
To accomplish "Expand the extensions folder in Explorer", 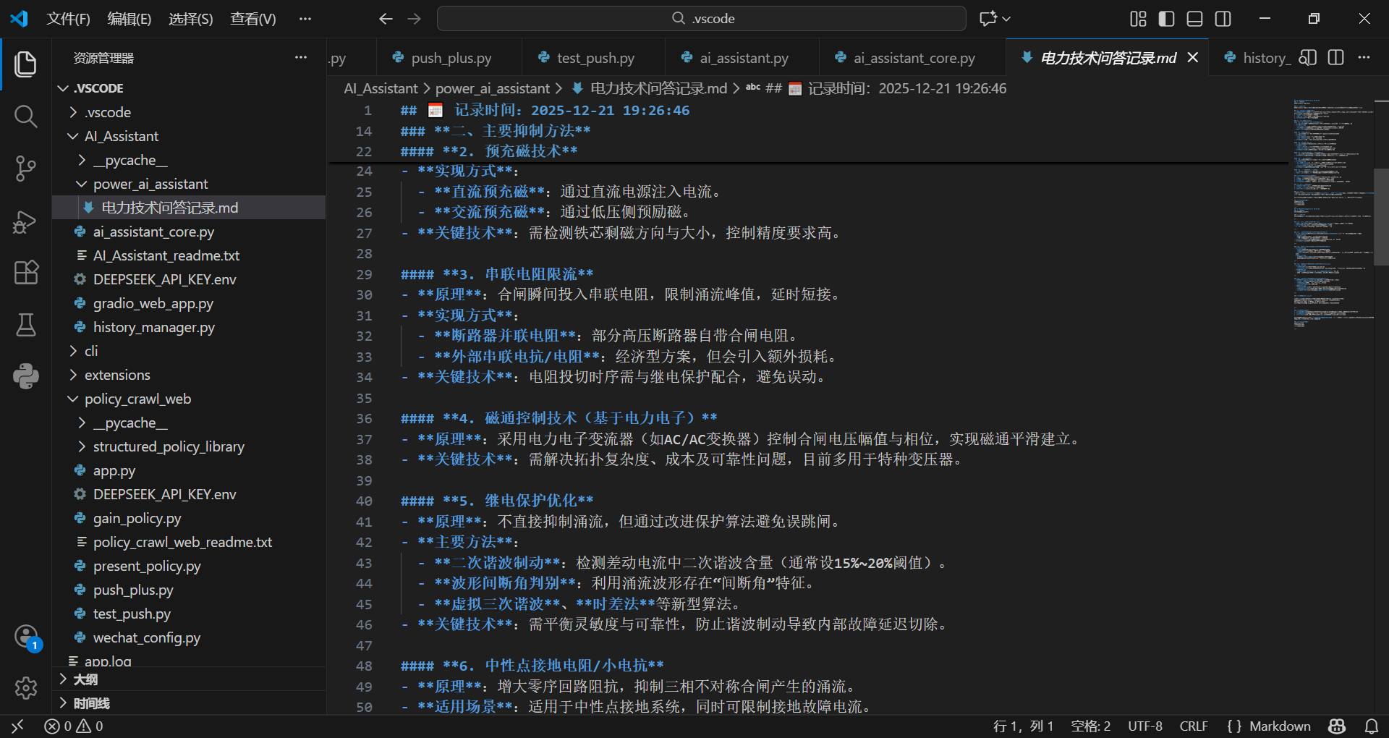I will (x=118, y=374).
